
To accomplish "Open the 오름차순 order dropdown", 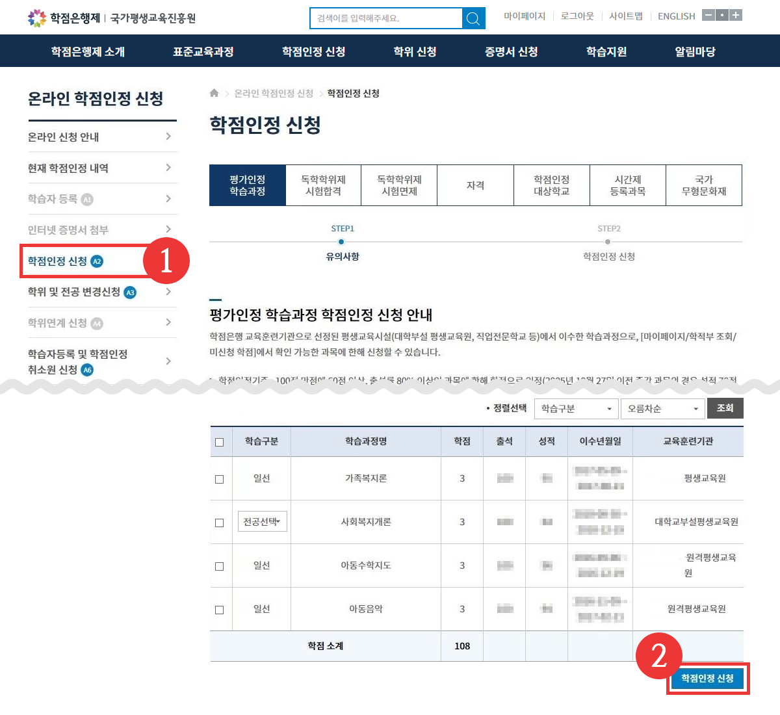I will [x=662, y=409].
